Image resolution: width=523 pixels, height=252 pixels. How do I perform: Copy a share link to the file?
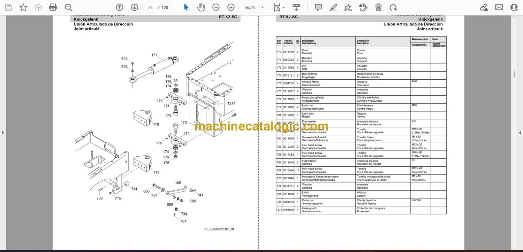click(x=484, y=7)
